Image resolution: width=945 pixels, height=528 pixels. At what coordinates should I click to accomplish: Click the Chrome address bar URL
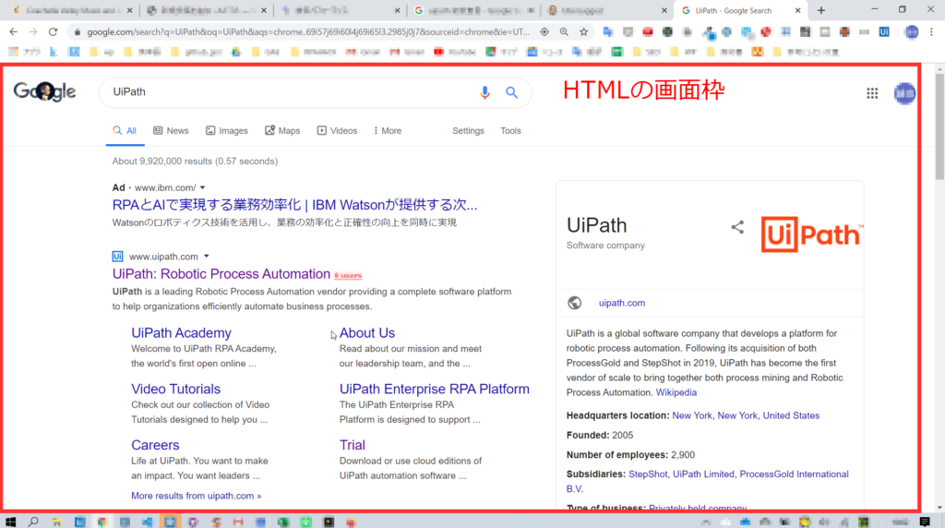pos(308,32)
